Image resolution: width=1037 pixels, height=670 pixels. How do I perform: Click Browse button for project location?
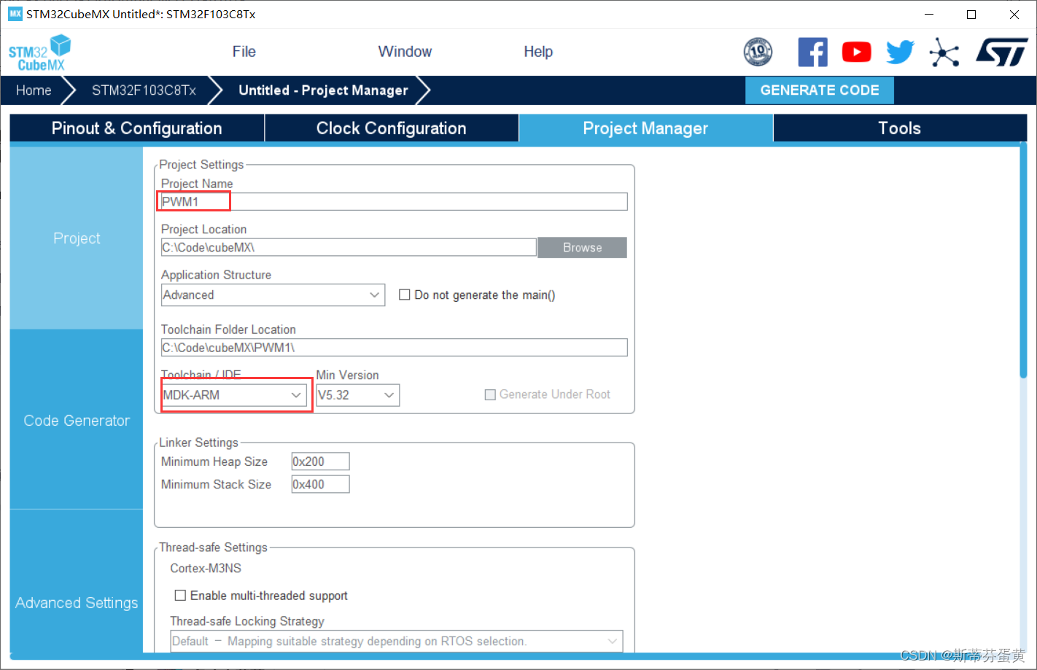582,248
